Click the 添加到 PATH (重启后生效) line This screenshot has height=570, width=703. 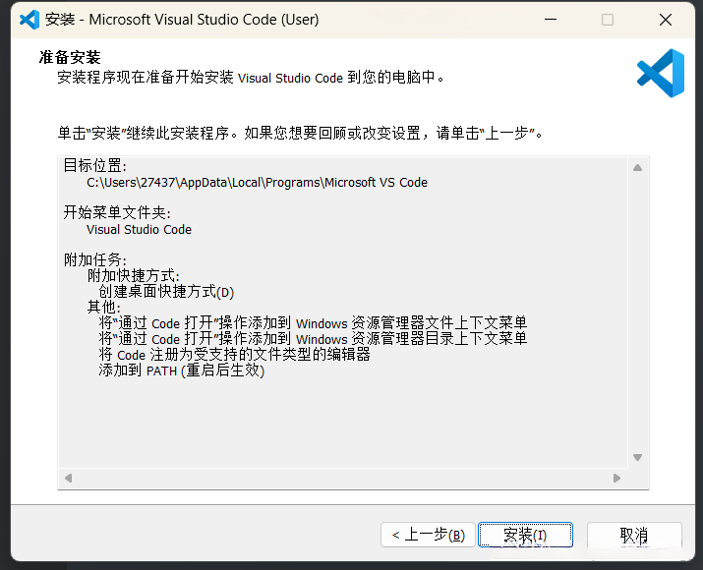182,370
